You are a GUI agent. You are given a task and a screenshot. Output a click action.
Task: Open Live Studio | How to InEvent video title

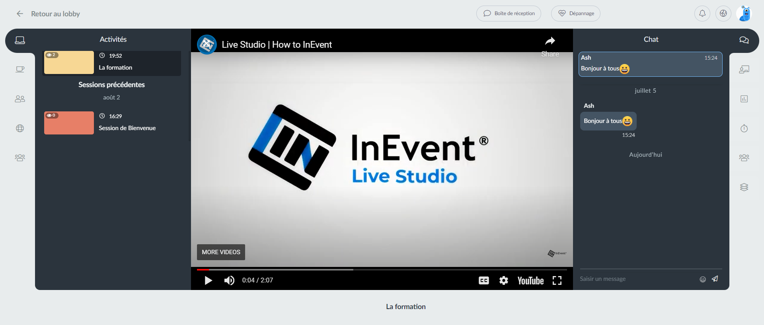pyautogui.click(x=277, y=45)
